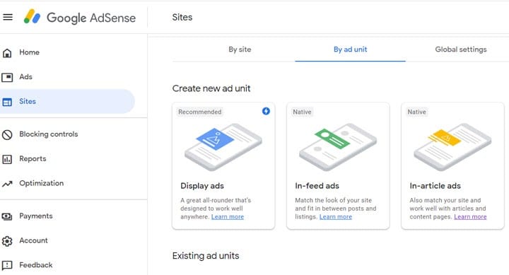
Task: Click the Google AdSense logo
Action: coord(79,17)
